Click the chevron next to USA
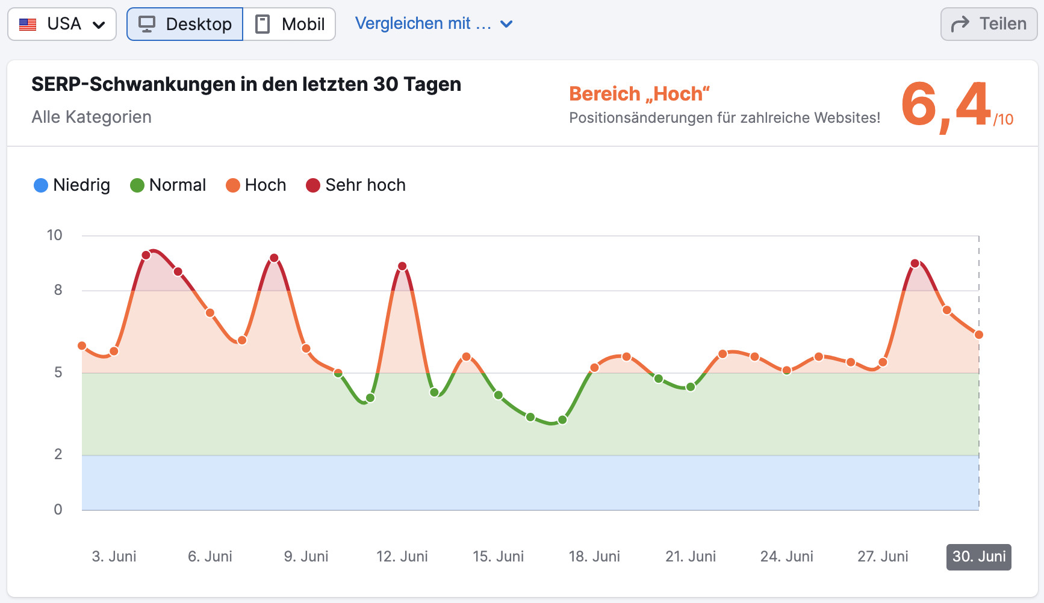Image resolution: width=1044 pixels, height=603 pixels. [98, 23]
